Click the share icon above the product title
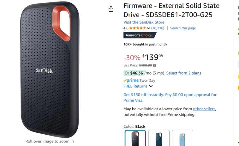This screenshot has height=146, width=239. coord(111,9)
